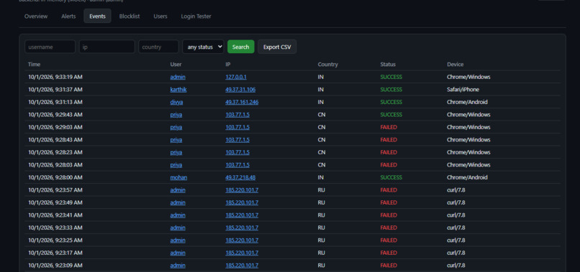Switch to the Login Tester tab
580x272 pixels.
coord(196,17)
